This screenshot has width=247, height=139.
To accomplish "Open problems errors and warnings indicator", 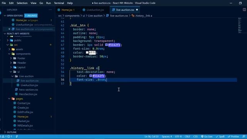I will pyautogui.click(x=7, y=137).
